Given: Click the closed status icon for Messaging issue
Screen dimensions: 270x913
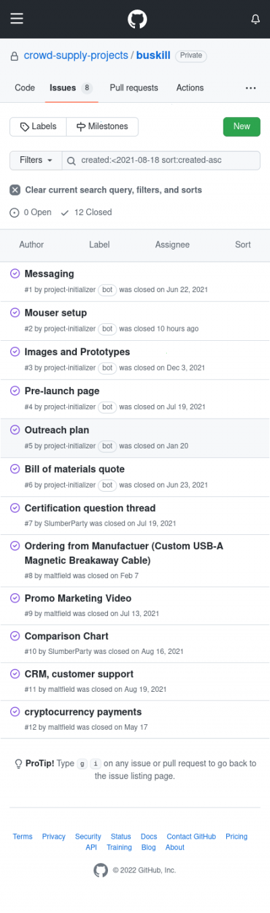Looking at the screenshot, I should tap(15, 273).
